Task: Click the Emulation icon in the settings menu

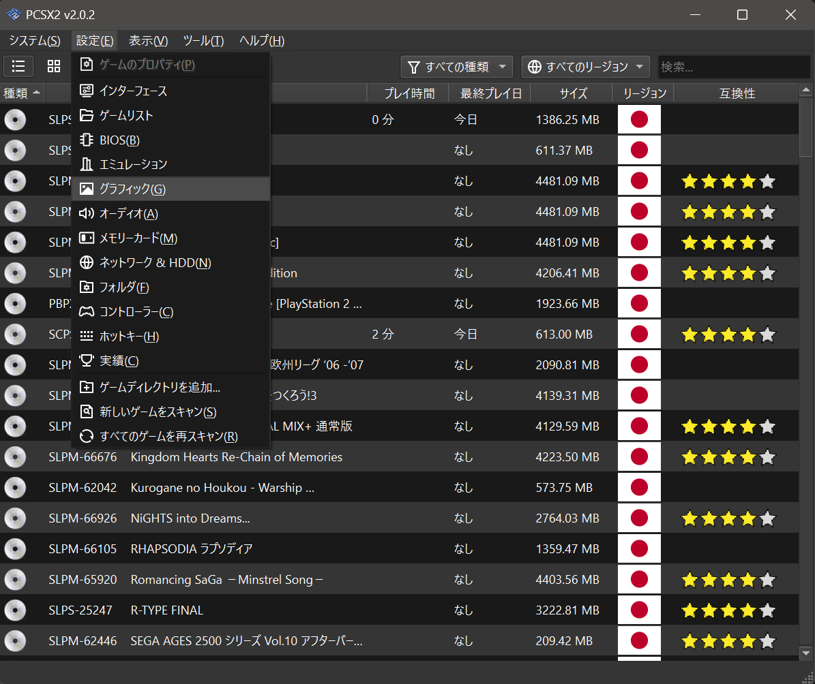Action: click(87, 164)
